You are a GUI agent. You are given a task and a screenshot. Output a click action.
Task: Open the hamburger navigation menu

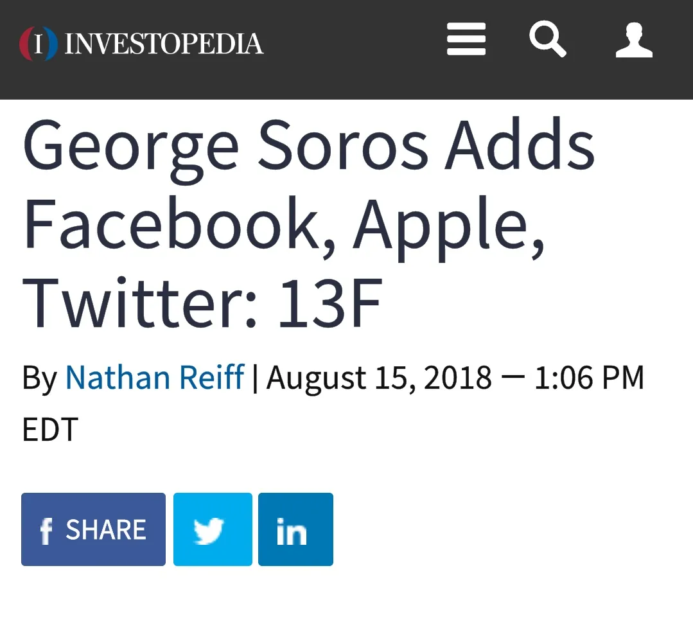pyautogui.click(x=466, y=39)
